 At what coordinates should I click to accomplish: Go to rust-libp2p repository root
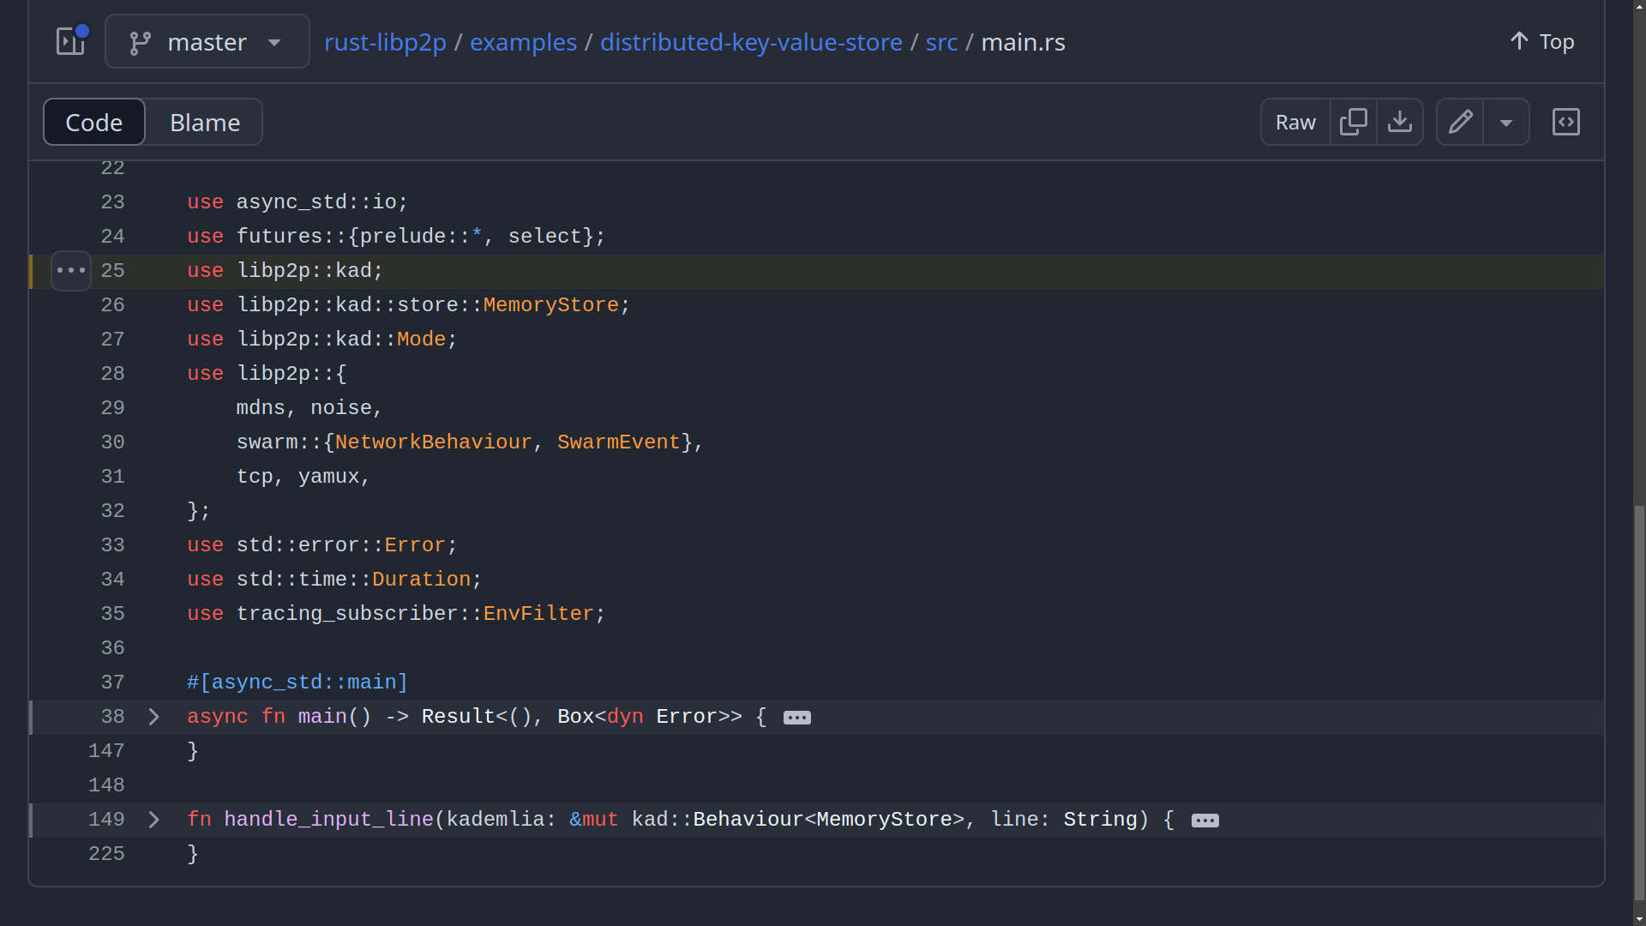point(385,42)
